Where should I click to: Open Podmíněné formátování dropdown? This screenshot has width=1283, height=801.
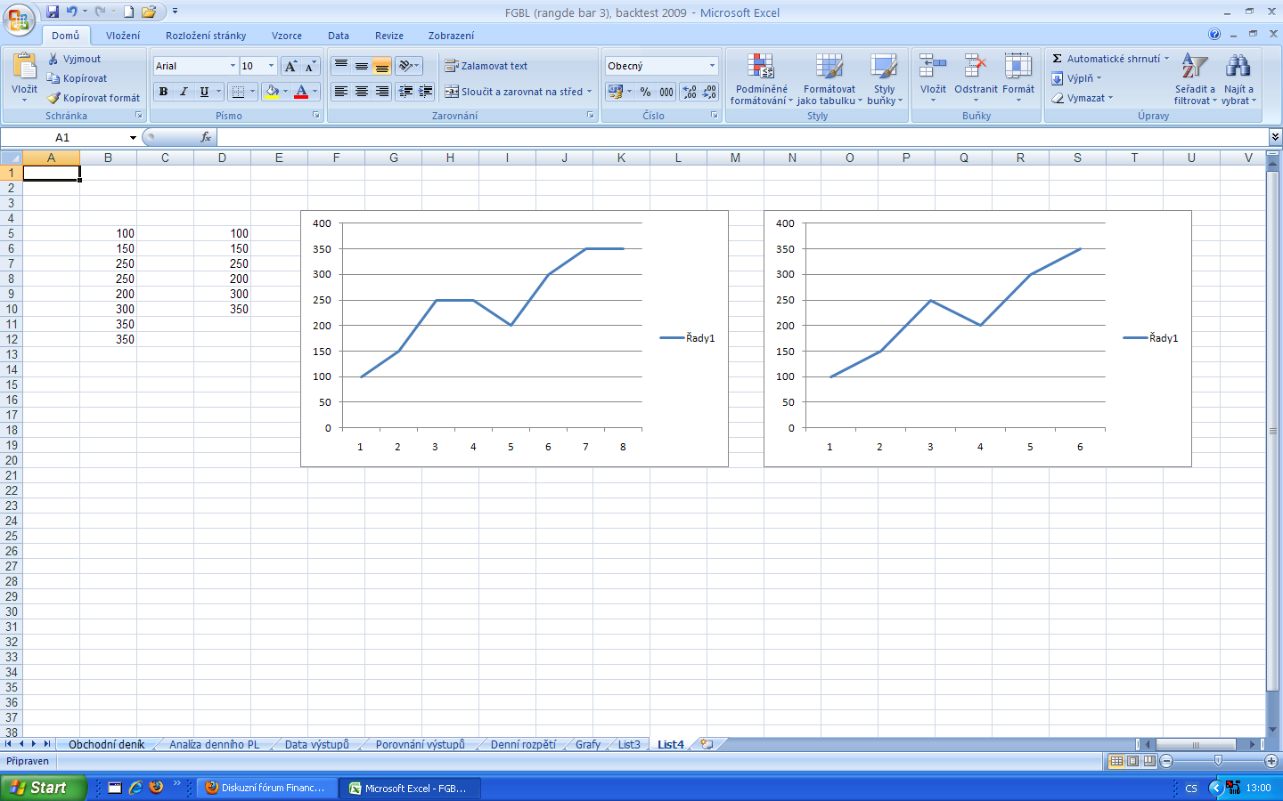pyautogui.click(x=761, y=79)
